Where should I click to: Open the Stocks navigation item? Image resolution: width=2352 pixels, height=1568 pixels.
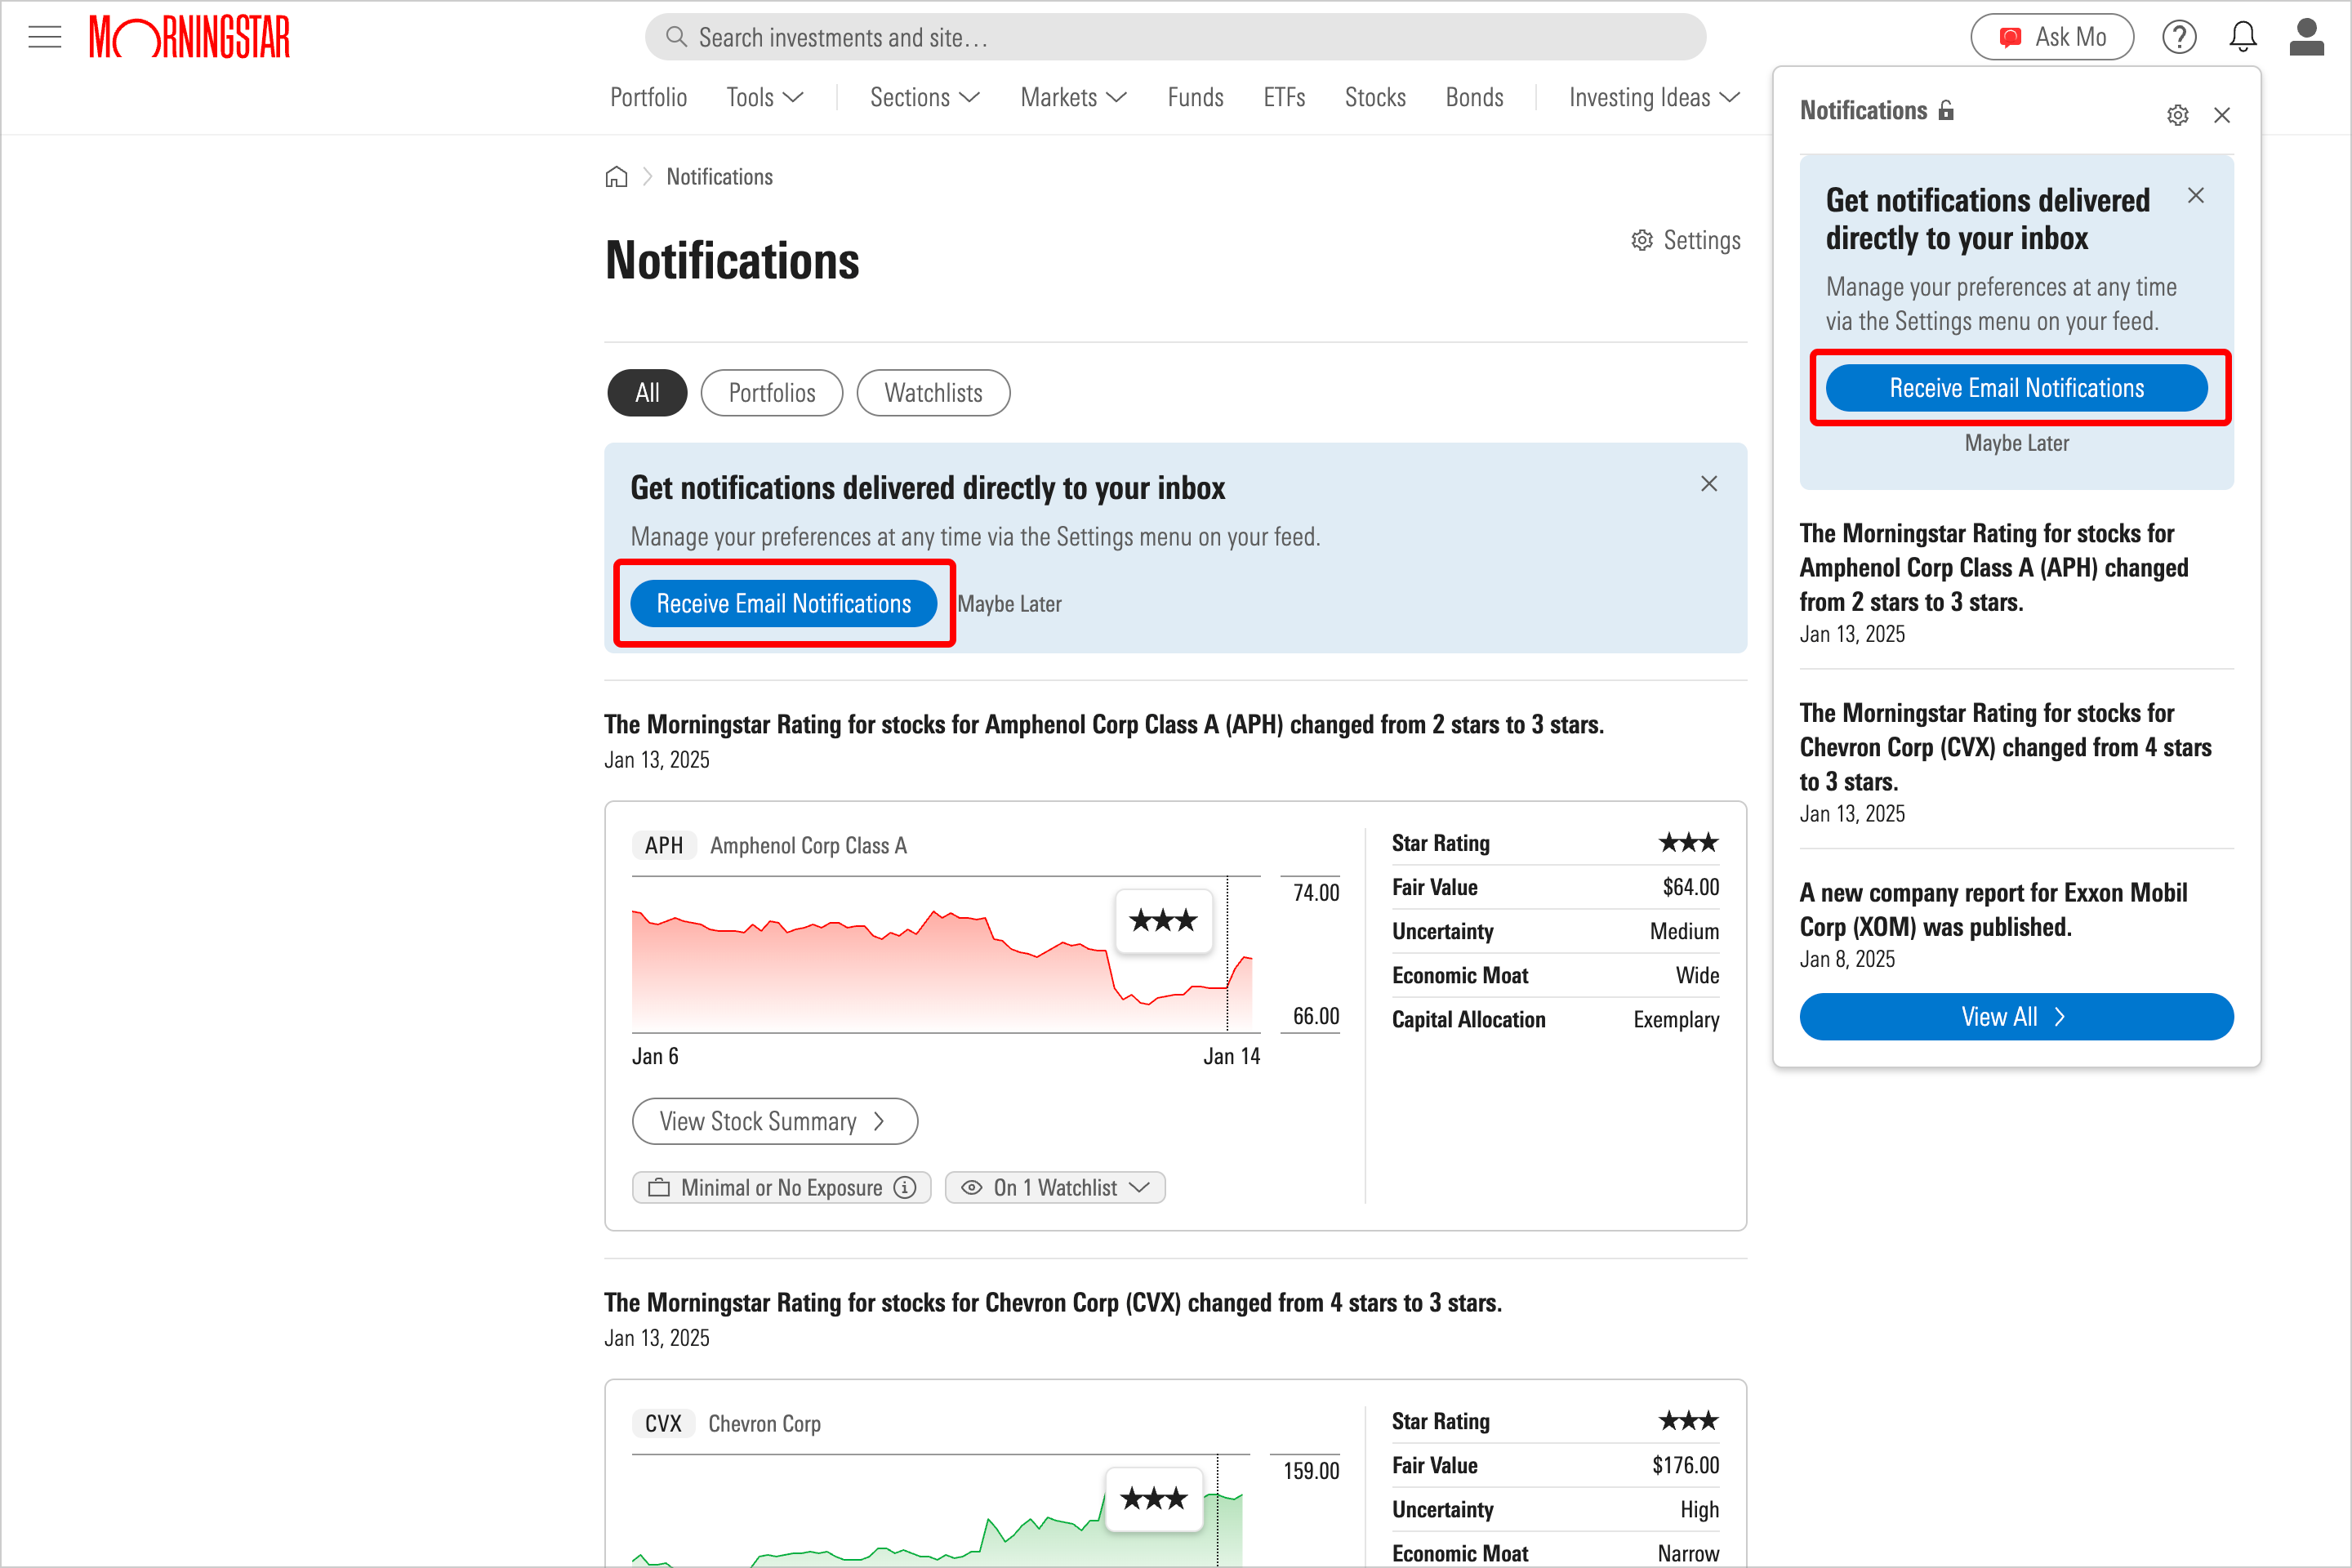[x=1375, y=97]
